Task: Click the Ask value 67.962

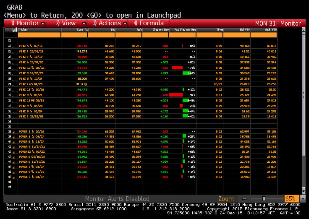Action: click(x=137, y=132)
